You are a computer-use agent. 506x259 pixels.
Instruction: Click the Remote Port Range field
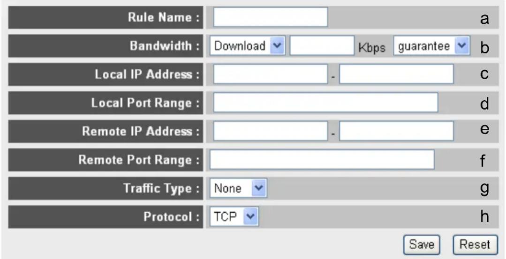tap(322, 159)
